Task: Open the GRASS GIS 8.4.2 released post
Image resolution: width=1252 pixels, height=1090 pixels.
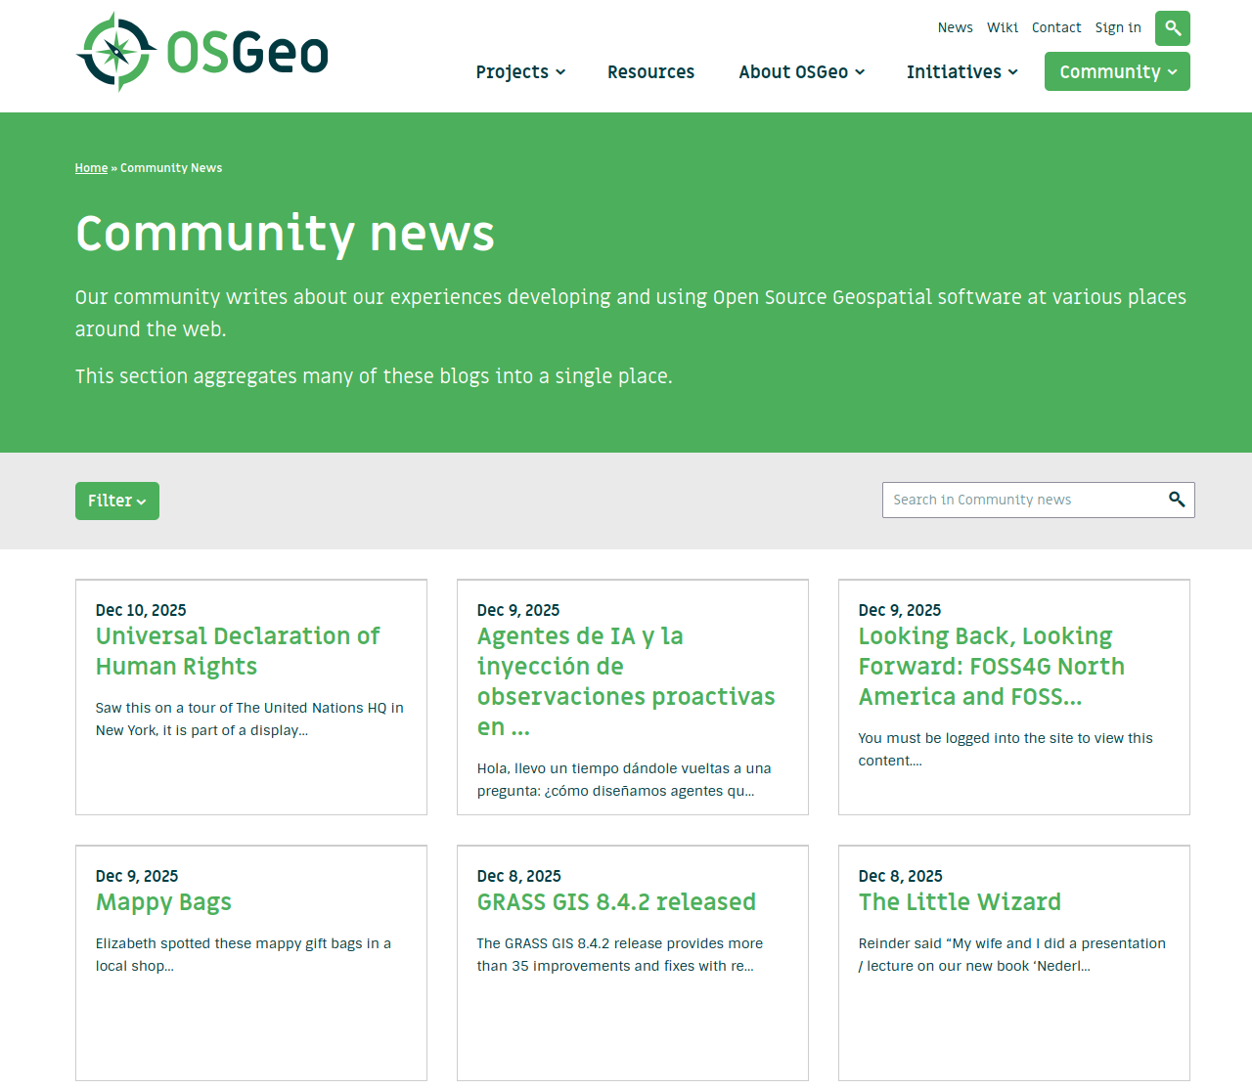Action: pyautogui.click(x=616, y=902)
